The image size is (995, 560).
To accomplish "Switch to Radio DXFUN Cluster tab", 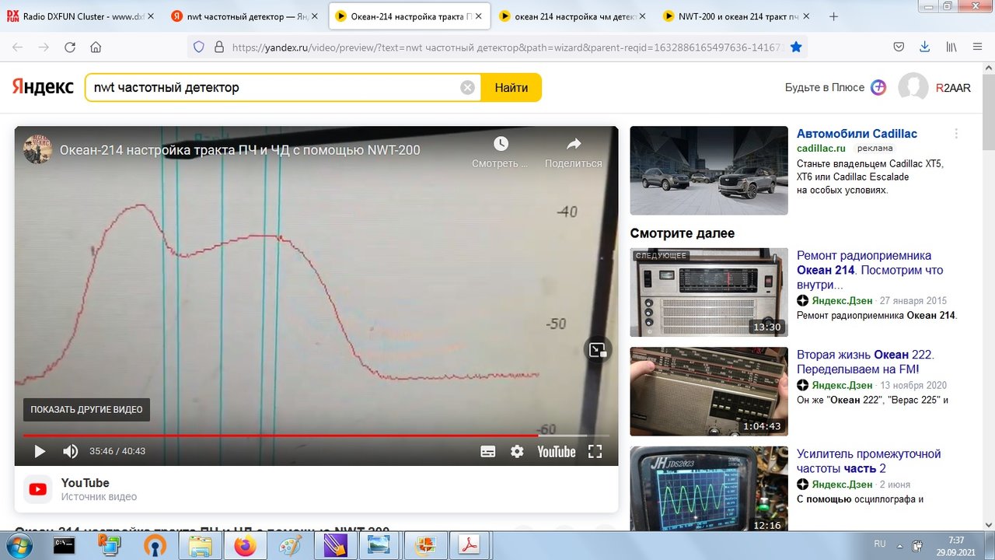I will [x=82, y=16].
